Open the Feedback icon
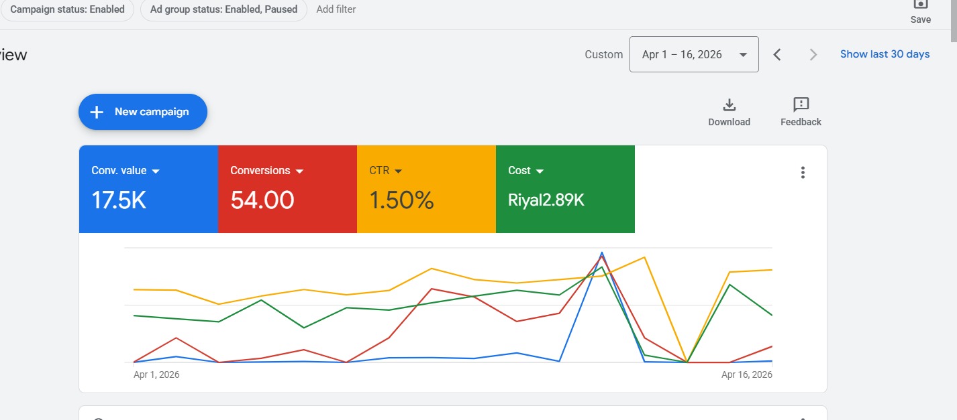This screenshot has height=420, width=957. (x=801, y=105)
